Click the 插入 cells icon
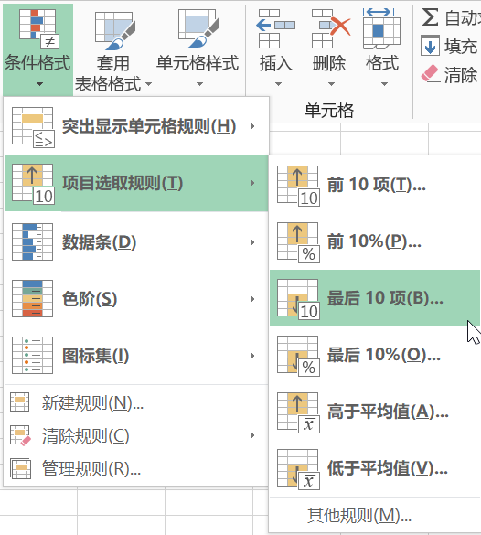 [275, 28]
